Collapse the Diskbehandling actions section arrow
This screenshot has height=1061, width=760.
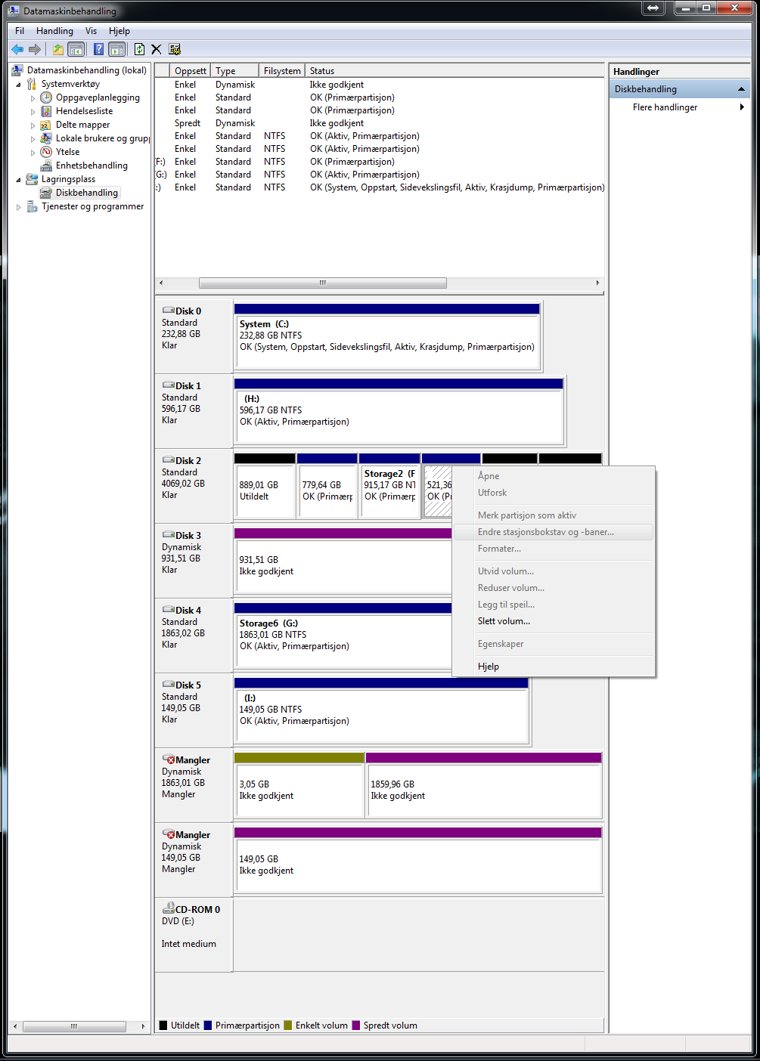[741, 89]
